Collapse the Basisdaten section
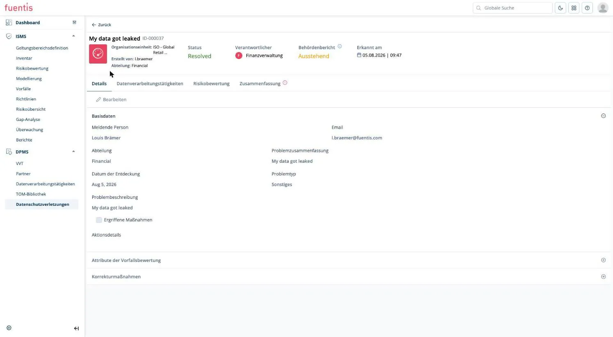This screenshot has height=337, width=613. pos(603,116)
